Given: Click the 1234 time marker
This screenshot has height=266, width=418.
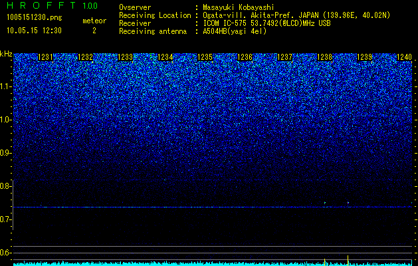Looking at the screenshot, I should tap(165, 57).
